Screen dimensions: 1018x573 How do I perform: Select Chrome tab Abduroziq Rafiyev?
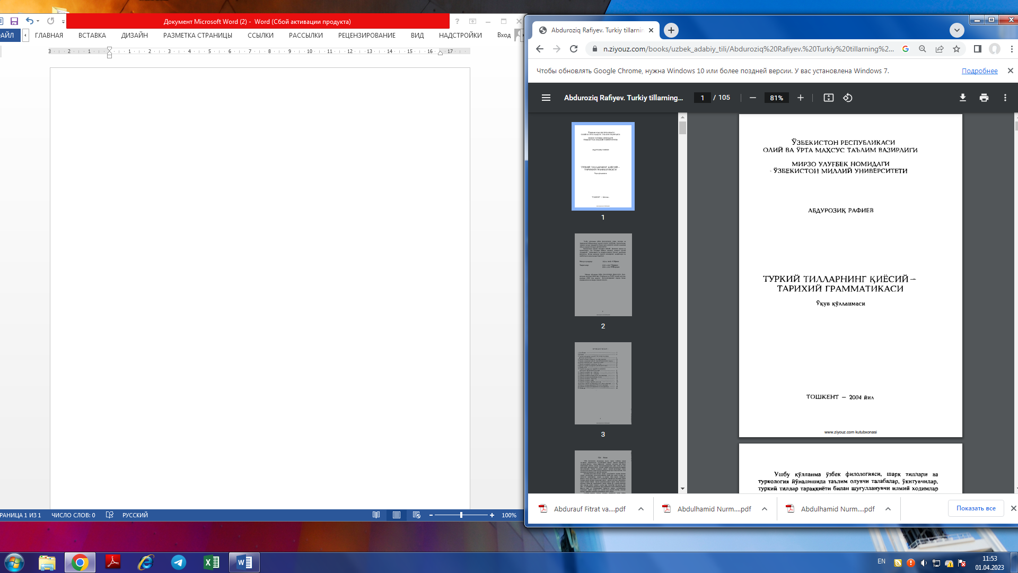(596, 30)
